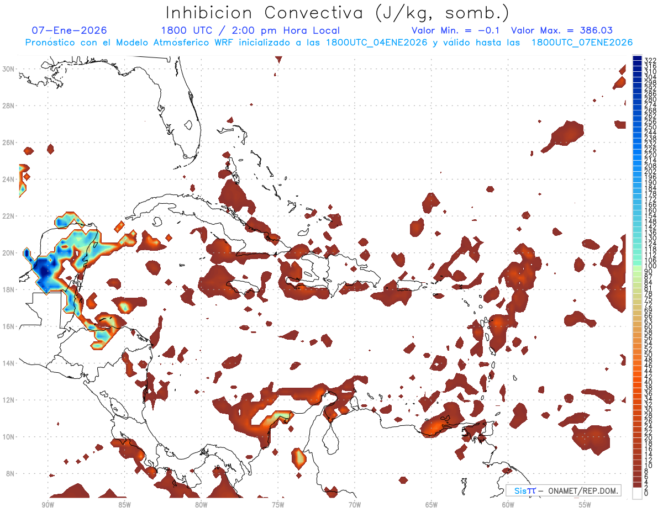Click the 75W longitude label
The image size is (663, 512).
point(278,505)
